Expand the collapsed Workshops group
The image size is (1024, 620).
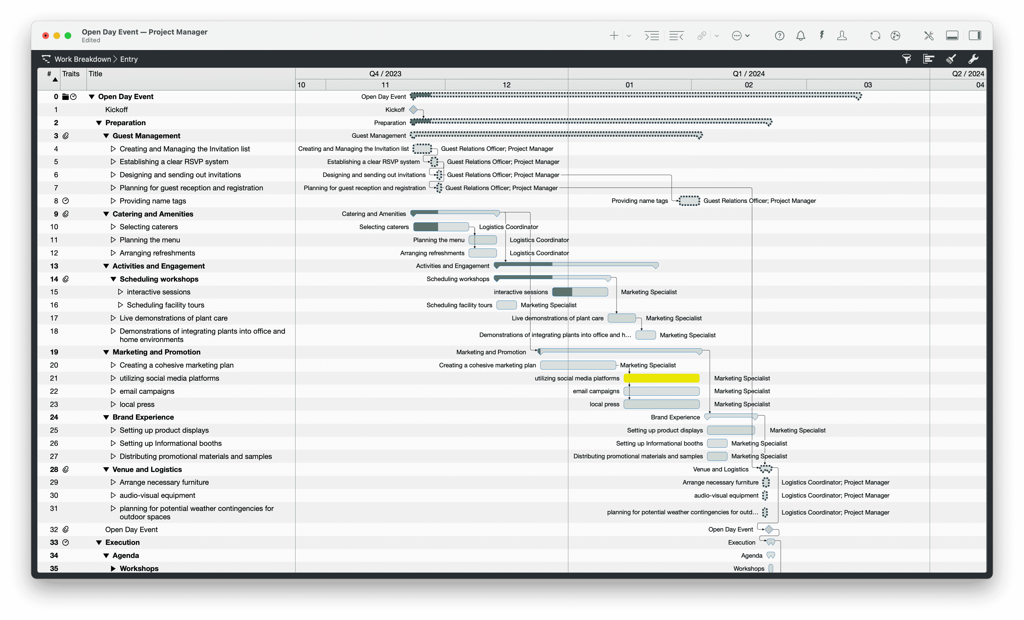(x=113, y=569)
